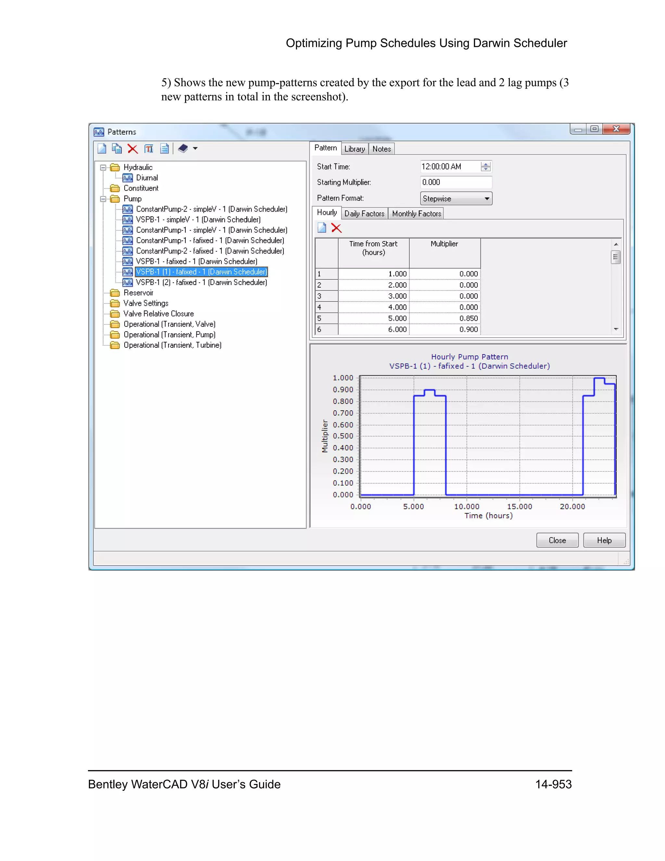Click the Multiplier column header
The width and height of the screenshot is (665, 861).
tap(445, 253)
